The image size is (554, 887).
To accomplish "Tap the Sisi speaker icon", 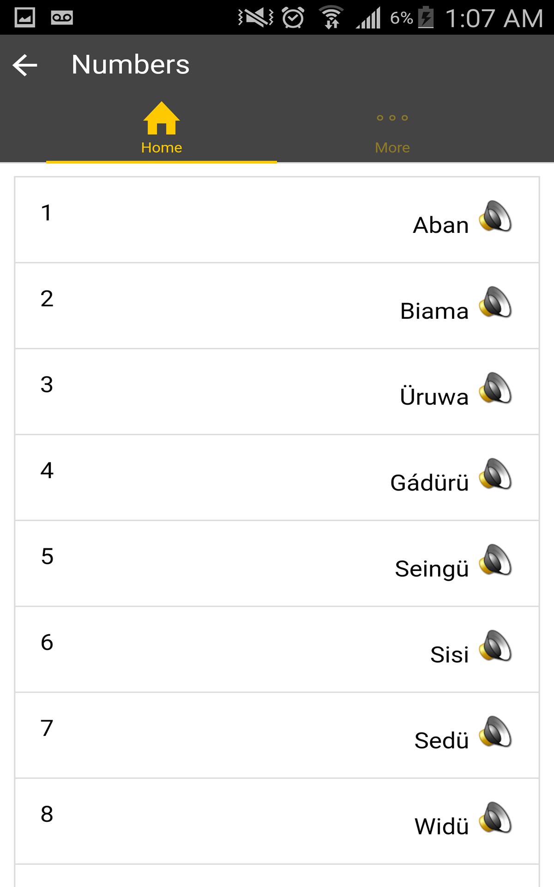I will click(495, 646).
